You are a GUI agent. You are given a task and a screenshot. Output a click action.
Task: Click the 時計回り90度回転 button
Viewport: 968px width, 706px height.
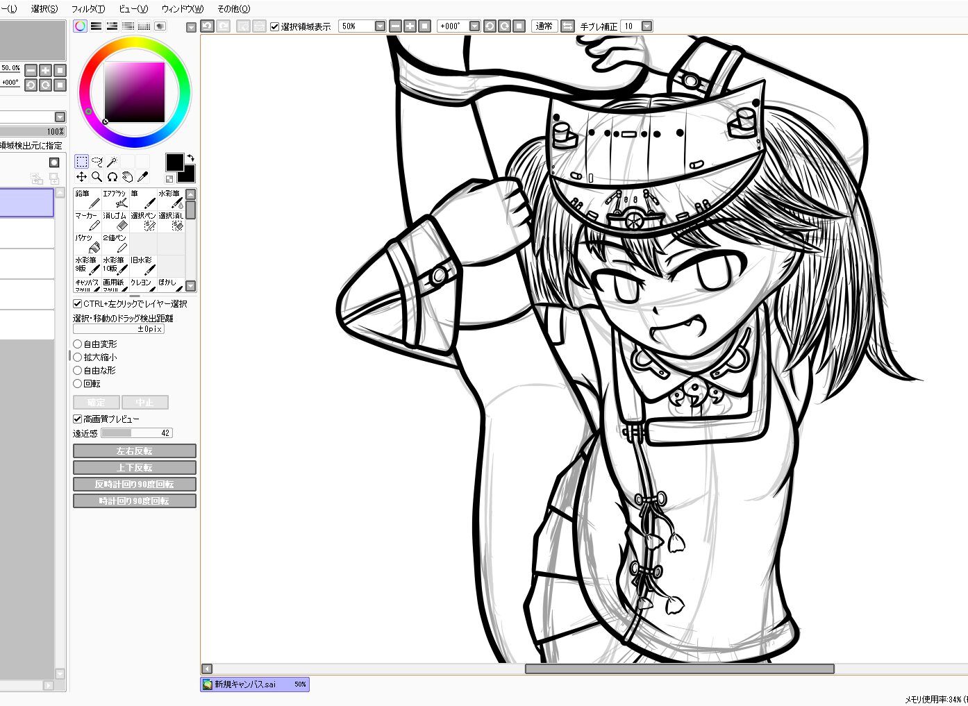(x=135, y=501)
